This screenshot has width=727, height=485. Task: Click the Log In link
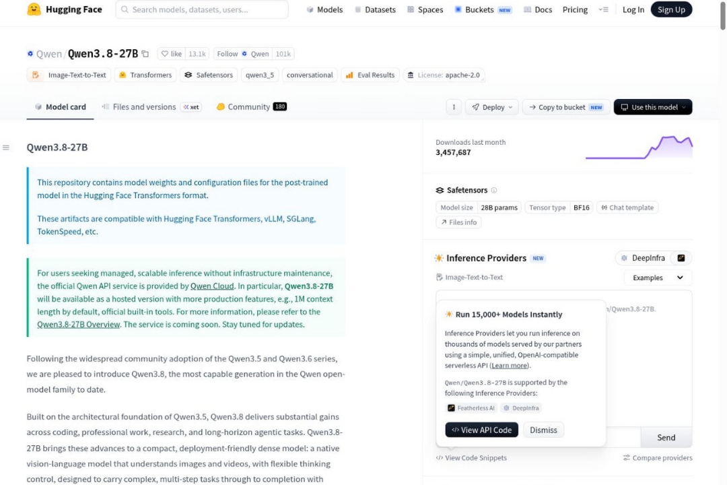(633, 9)
